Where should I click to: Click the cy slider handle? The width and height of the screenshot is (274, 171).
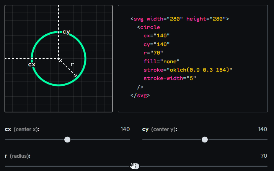[x=205, y=139]
